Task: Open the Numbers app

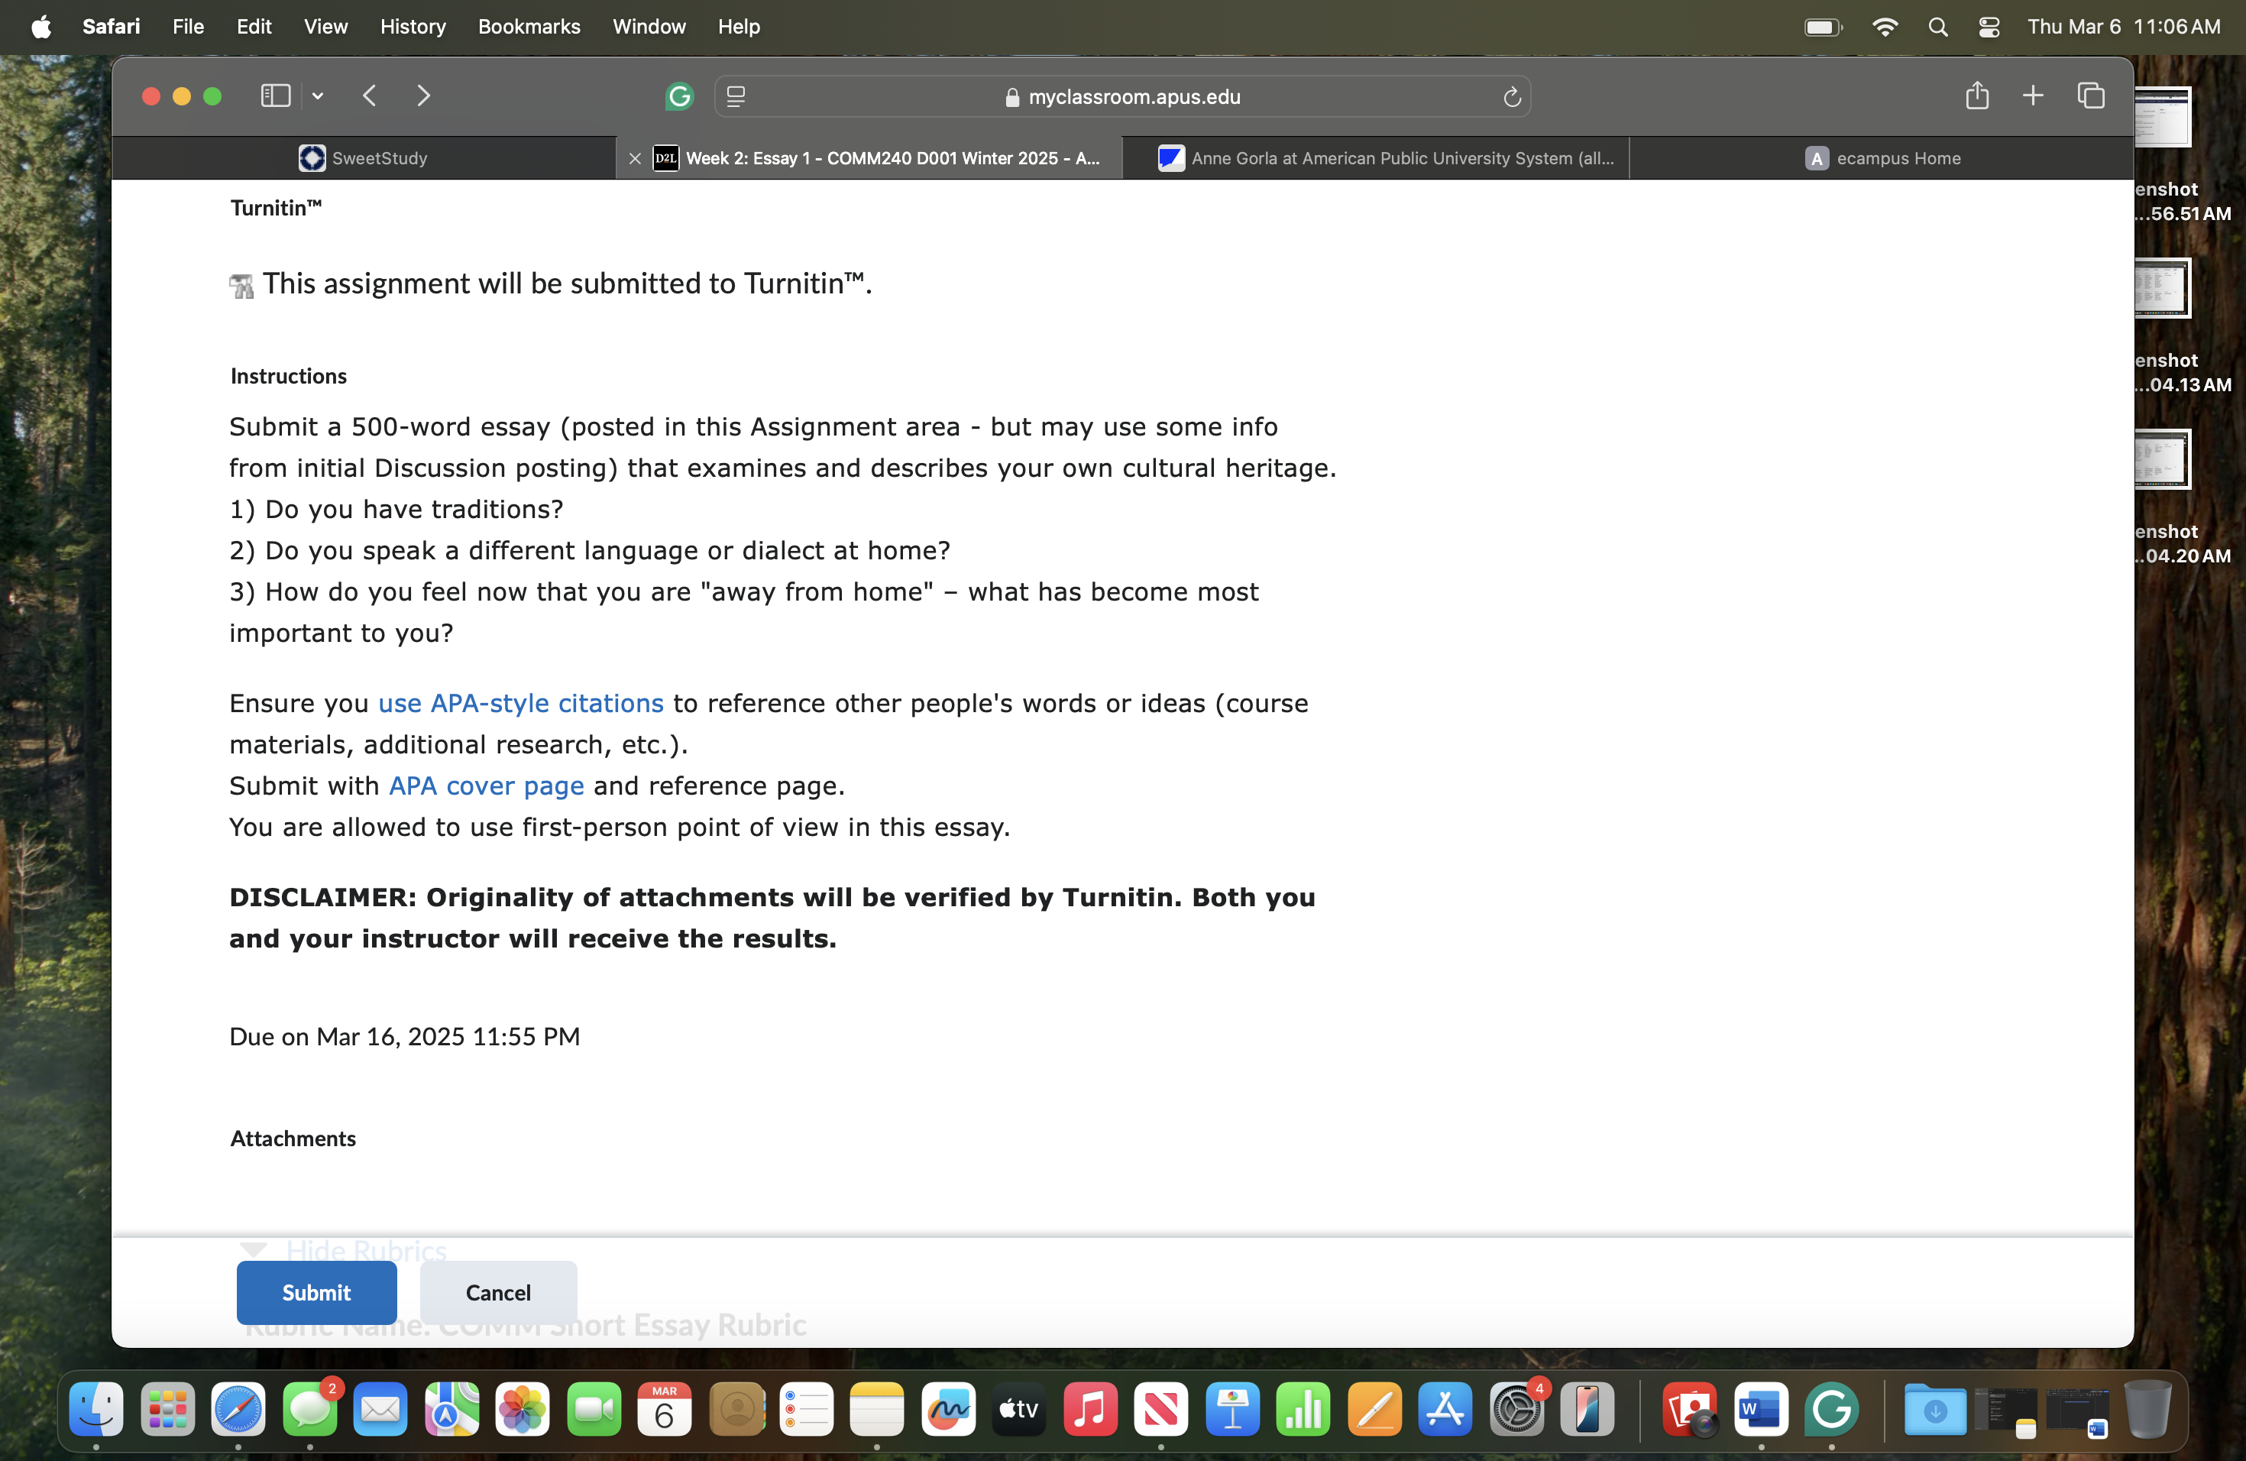Action: (x=1303, y=1410)
